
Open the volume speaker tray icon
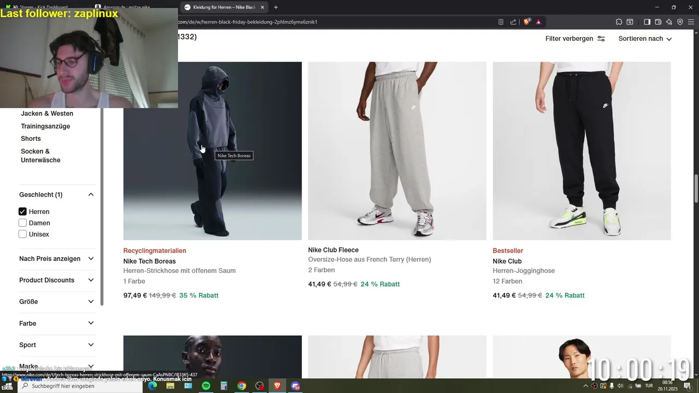point(620,386)
